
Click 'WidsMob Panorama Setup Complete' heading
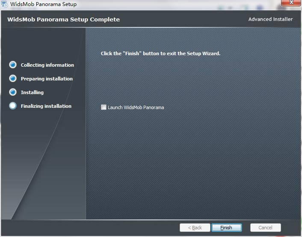coord(64,19)
